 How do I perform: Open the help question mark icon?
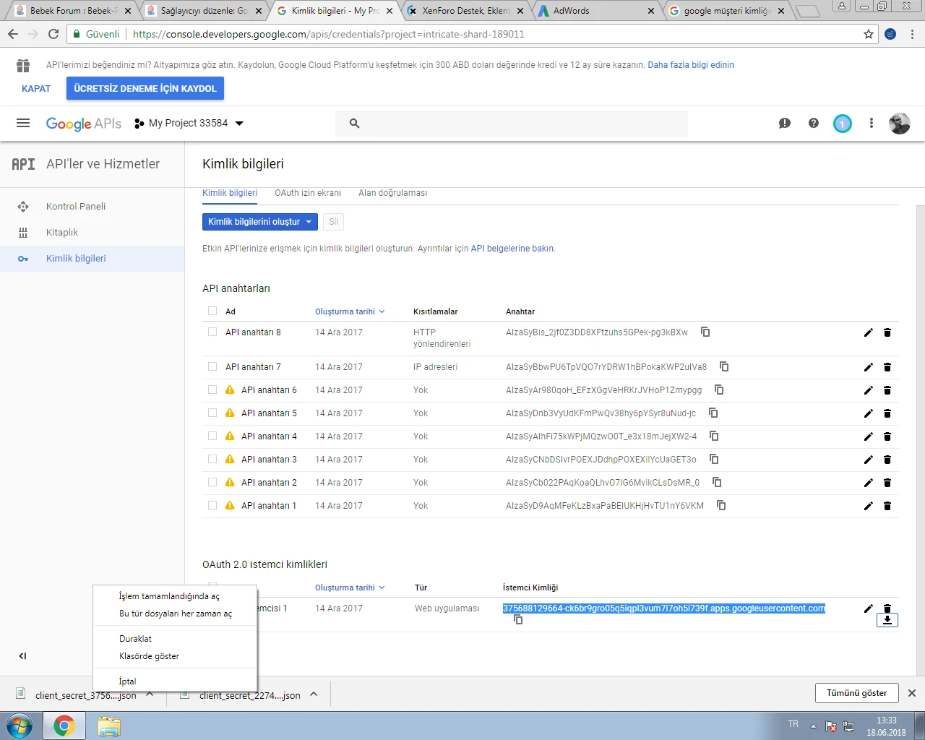(813, 123)
